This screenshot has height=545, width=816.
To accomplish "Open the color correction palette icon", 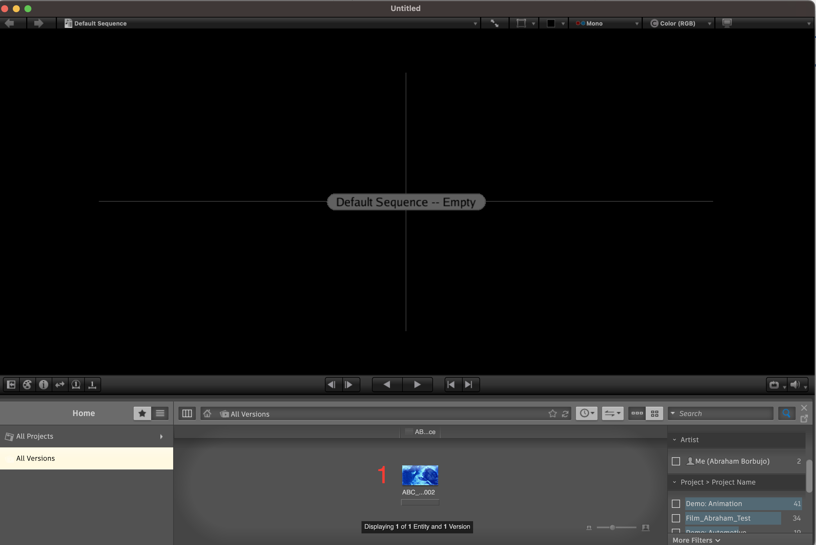I will click(x=28, y=384).
